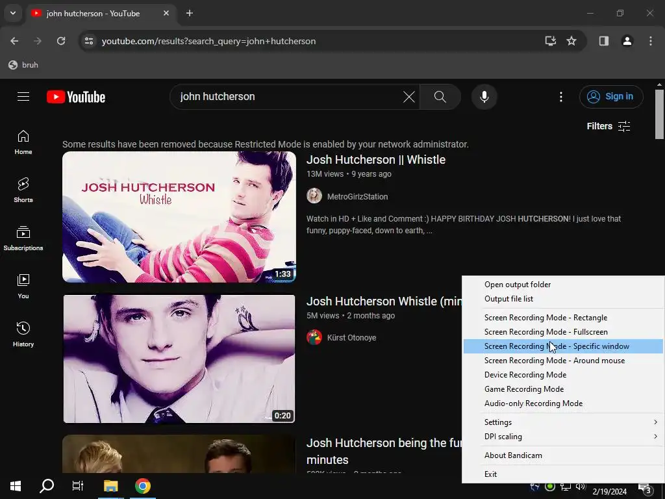The height and width of the screenshot is (499, 665).
Task: Open Windows taskbar search
Action: (47, 486)
